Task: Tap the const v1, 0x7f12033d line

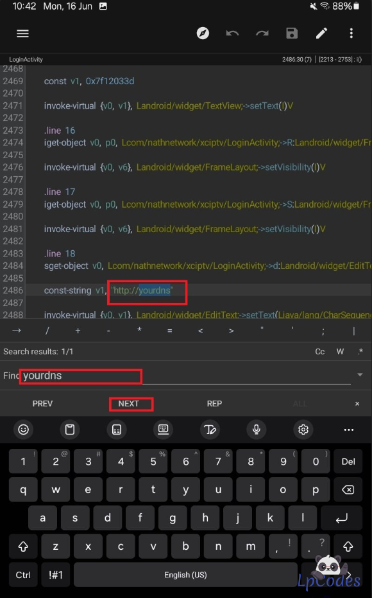Action: [89, 81]
